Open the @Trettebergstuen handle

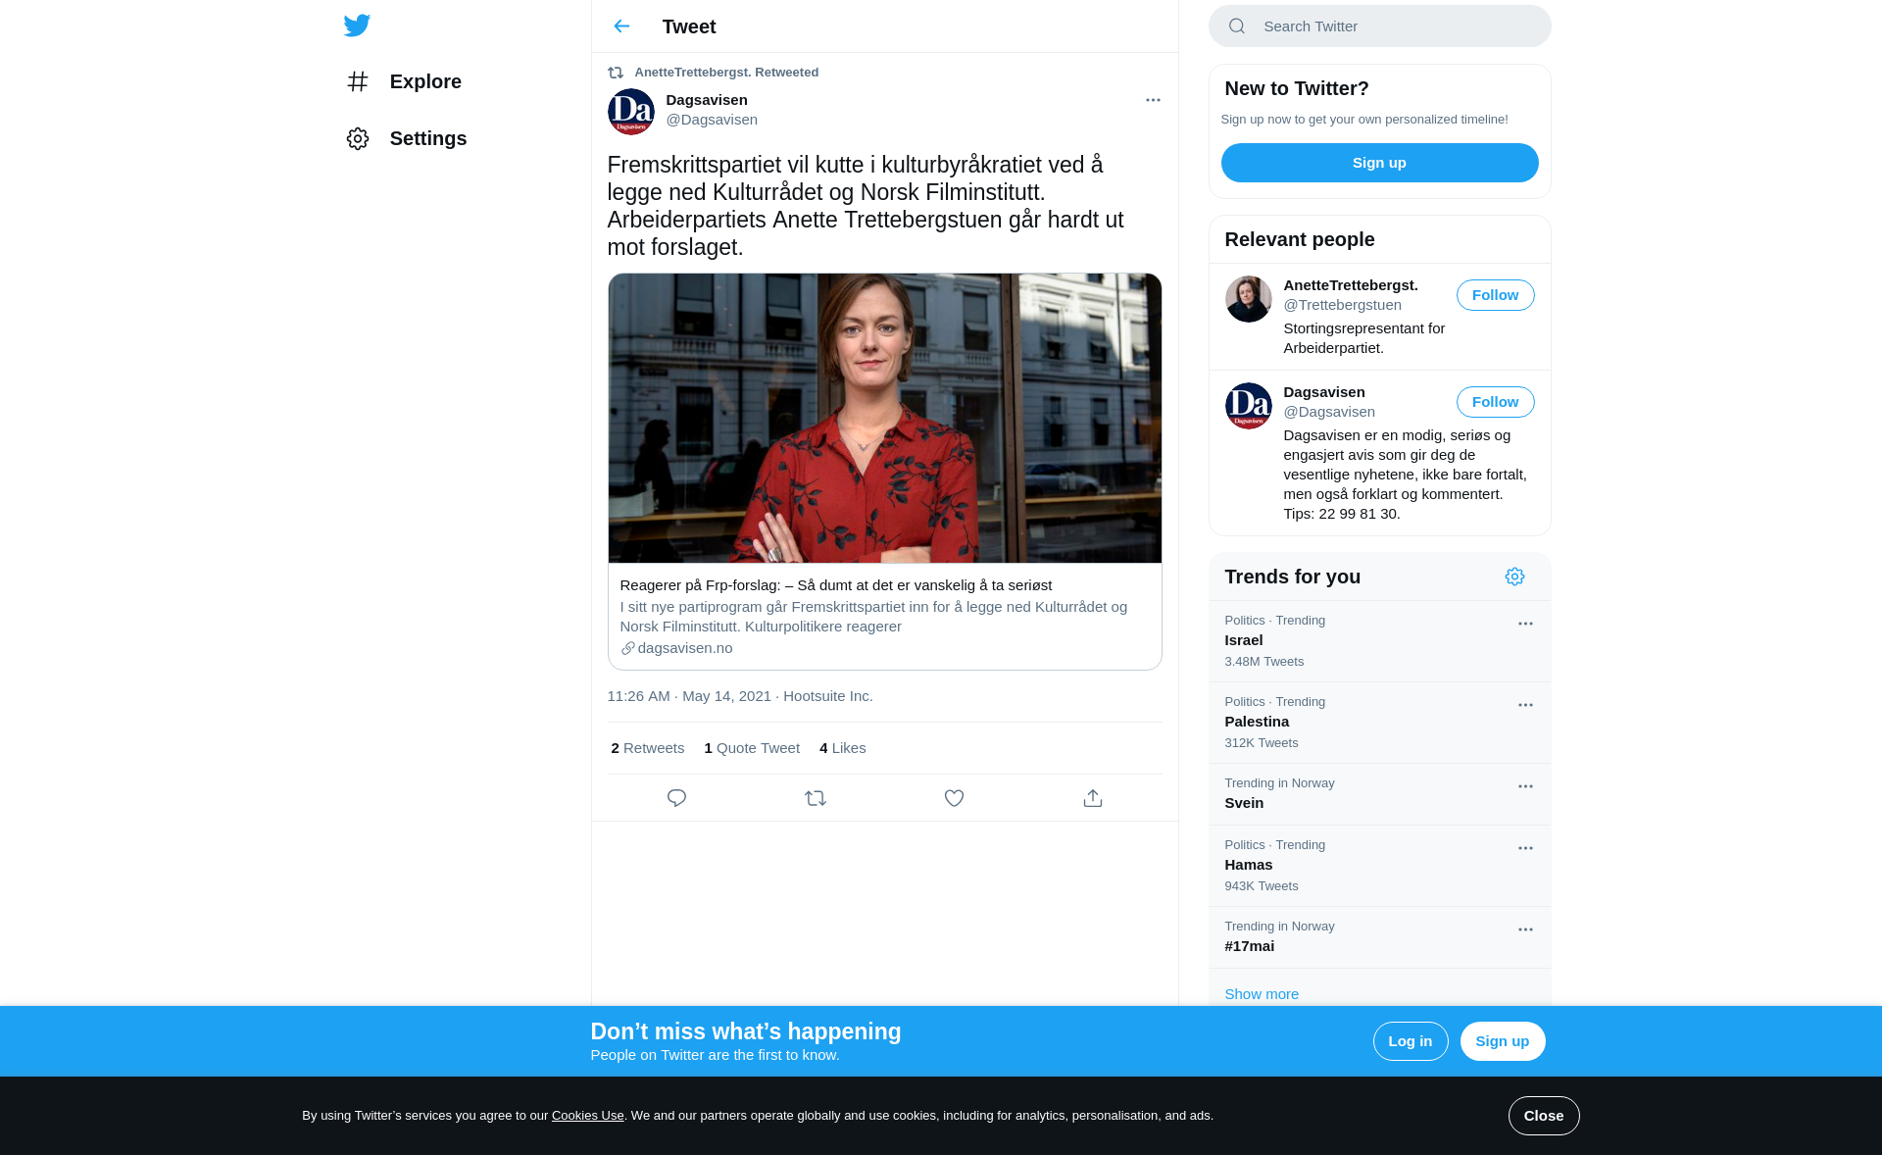(x=1343, y=305)
